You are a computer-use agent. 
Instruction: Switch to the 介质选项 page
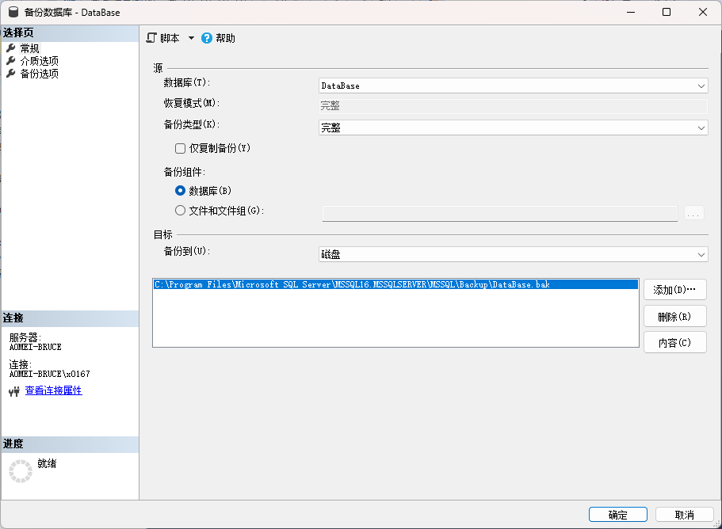40,61
